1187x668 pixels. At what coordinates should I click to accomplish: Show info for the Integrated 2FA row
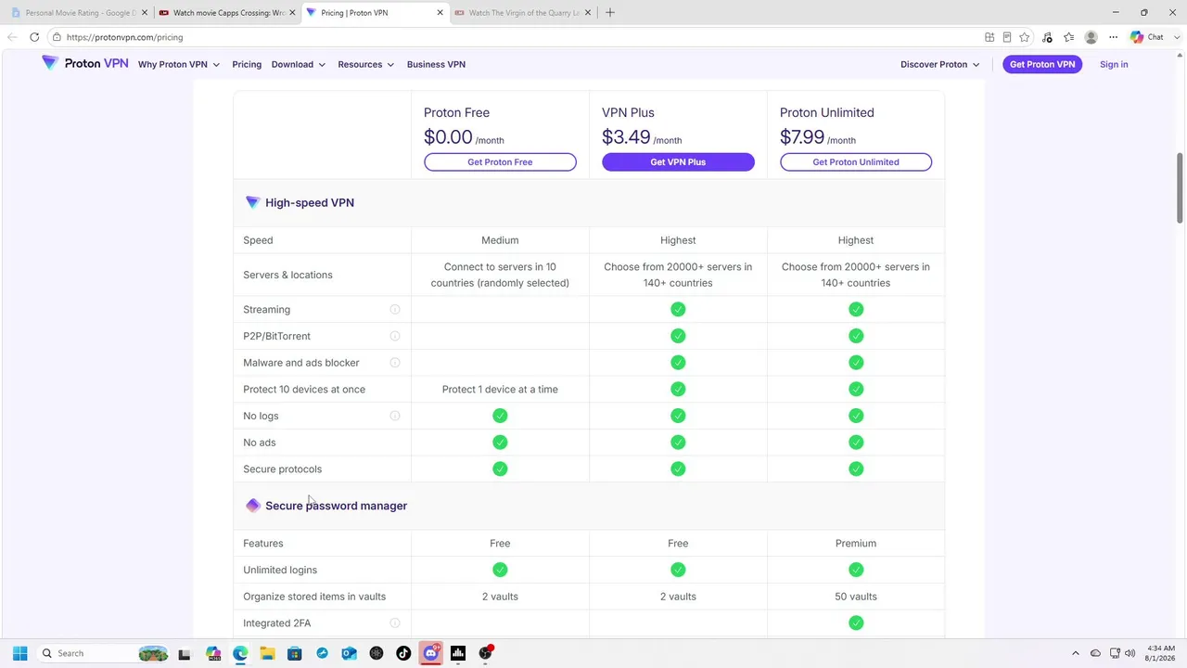click(x=394, y=623)
